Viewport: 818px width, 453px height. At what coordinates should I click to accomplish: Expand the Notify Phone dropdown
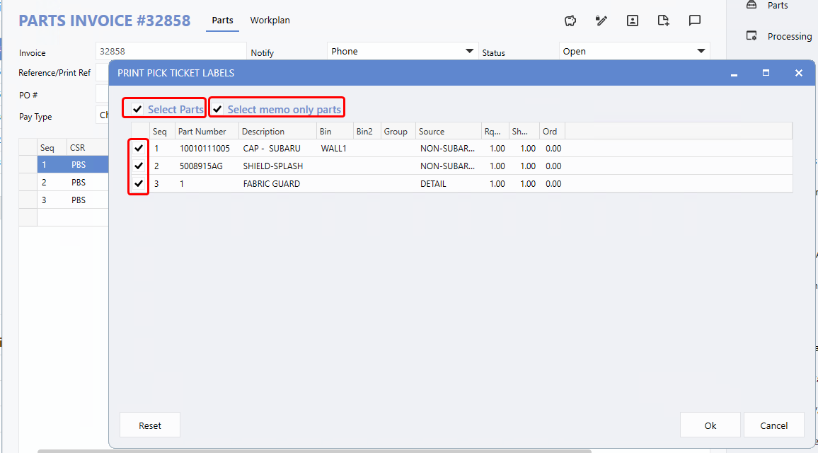coord(470,51)
